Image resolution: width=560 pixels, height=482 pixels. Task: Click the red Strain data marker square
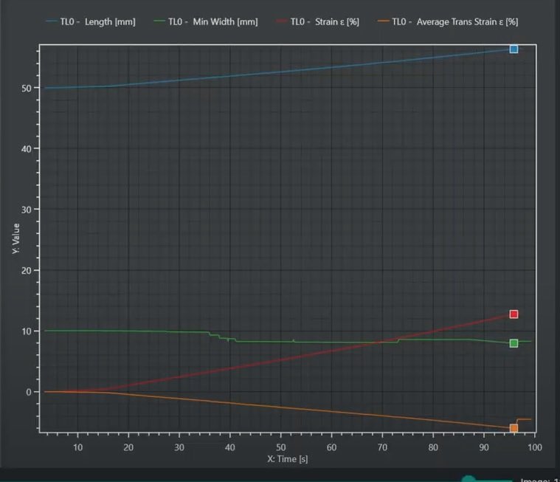[x=514, y=314]
